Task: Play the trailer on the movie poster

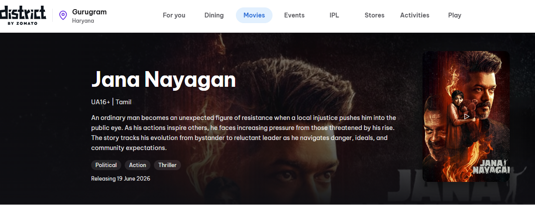Action: pyautogui.click(x=466, y=116)
